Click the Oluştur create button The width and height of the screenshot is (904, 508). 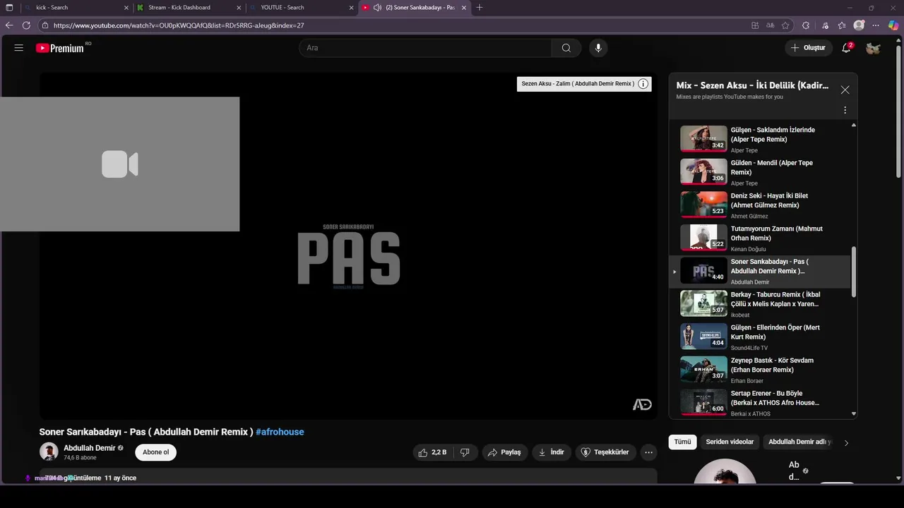(x=808, y=48)
